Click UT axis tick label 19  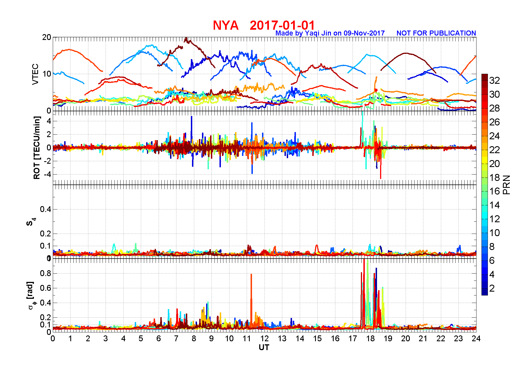pyautogui.click(x=388, y=338)
